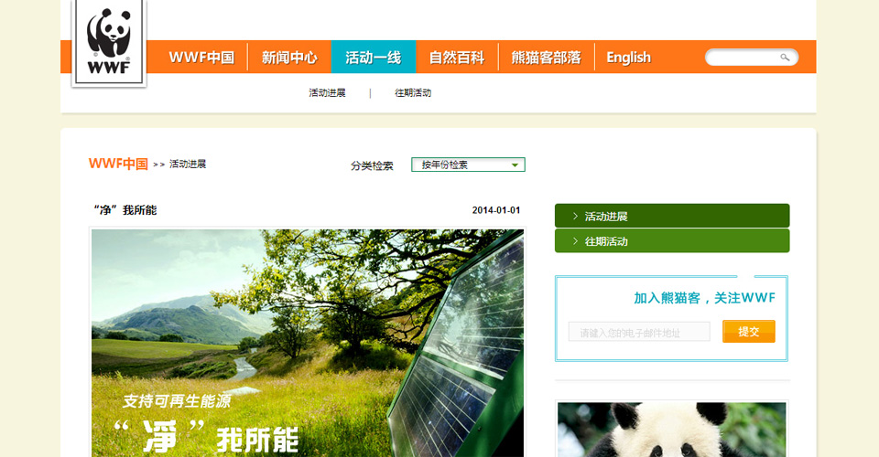Open the 自然百科 nav menu
879x457 pixels.
coord(457,57)
